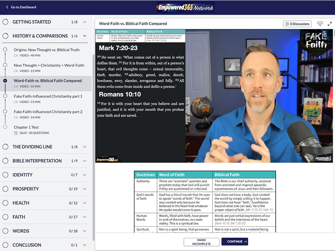Screen dimensions: 335x251
Task: Toggle the completion circle beside PROSPERITY
Action: click(5, 189)
